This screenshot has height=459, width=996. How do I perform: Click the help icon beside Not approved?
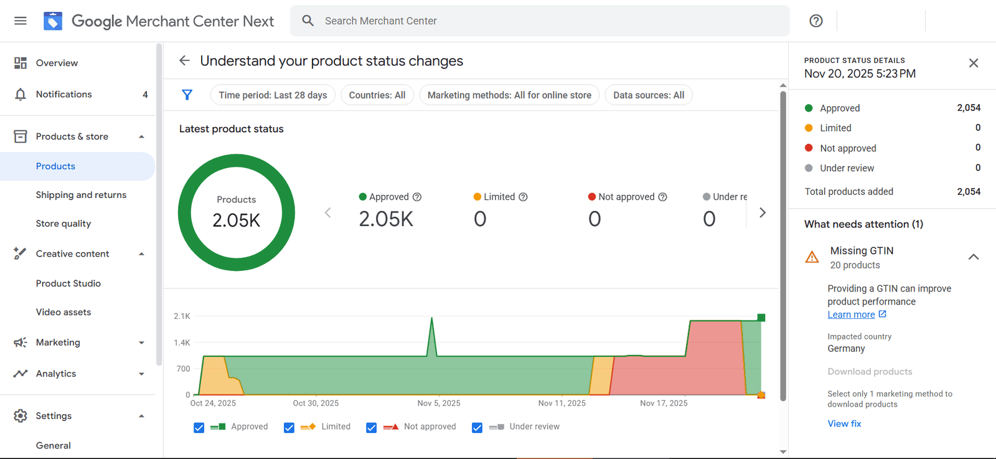tap(662, 197)
